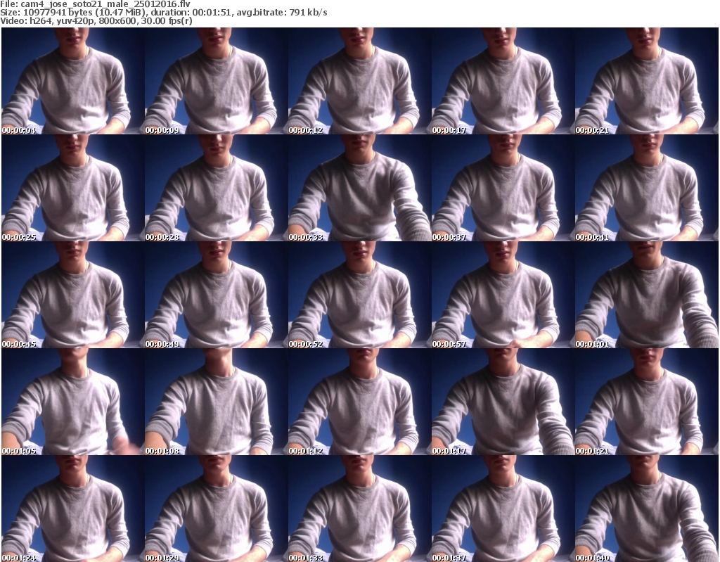Select the thumbnail frame stamped 00:00:33
The image size is (720, 562).
359,188
